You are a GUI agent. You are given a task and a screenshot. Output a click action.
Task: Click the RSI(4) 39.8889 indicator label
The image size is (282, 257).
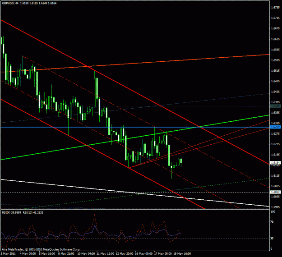[x=12, y=212]
